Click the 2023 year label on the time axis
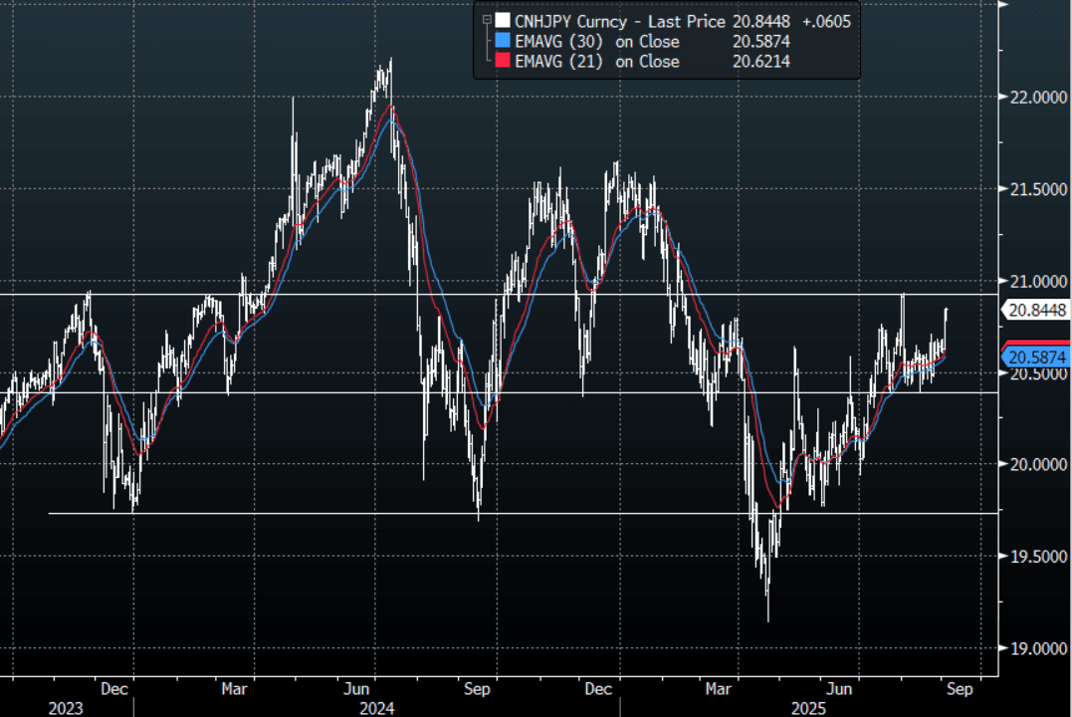Image resolution: width=1072 pixels, height=717 pixels. tap(67, 708)
